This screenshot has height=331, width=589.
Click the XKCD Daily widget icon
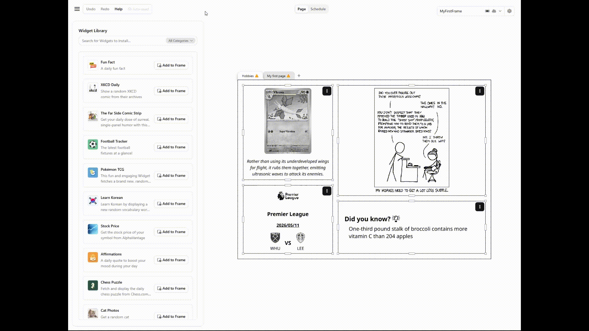point(93,88)
